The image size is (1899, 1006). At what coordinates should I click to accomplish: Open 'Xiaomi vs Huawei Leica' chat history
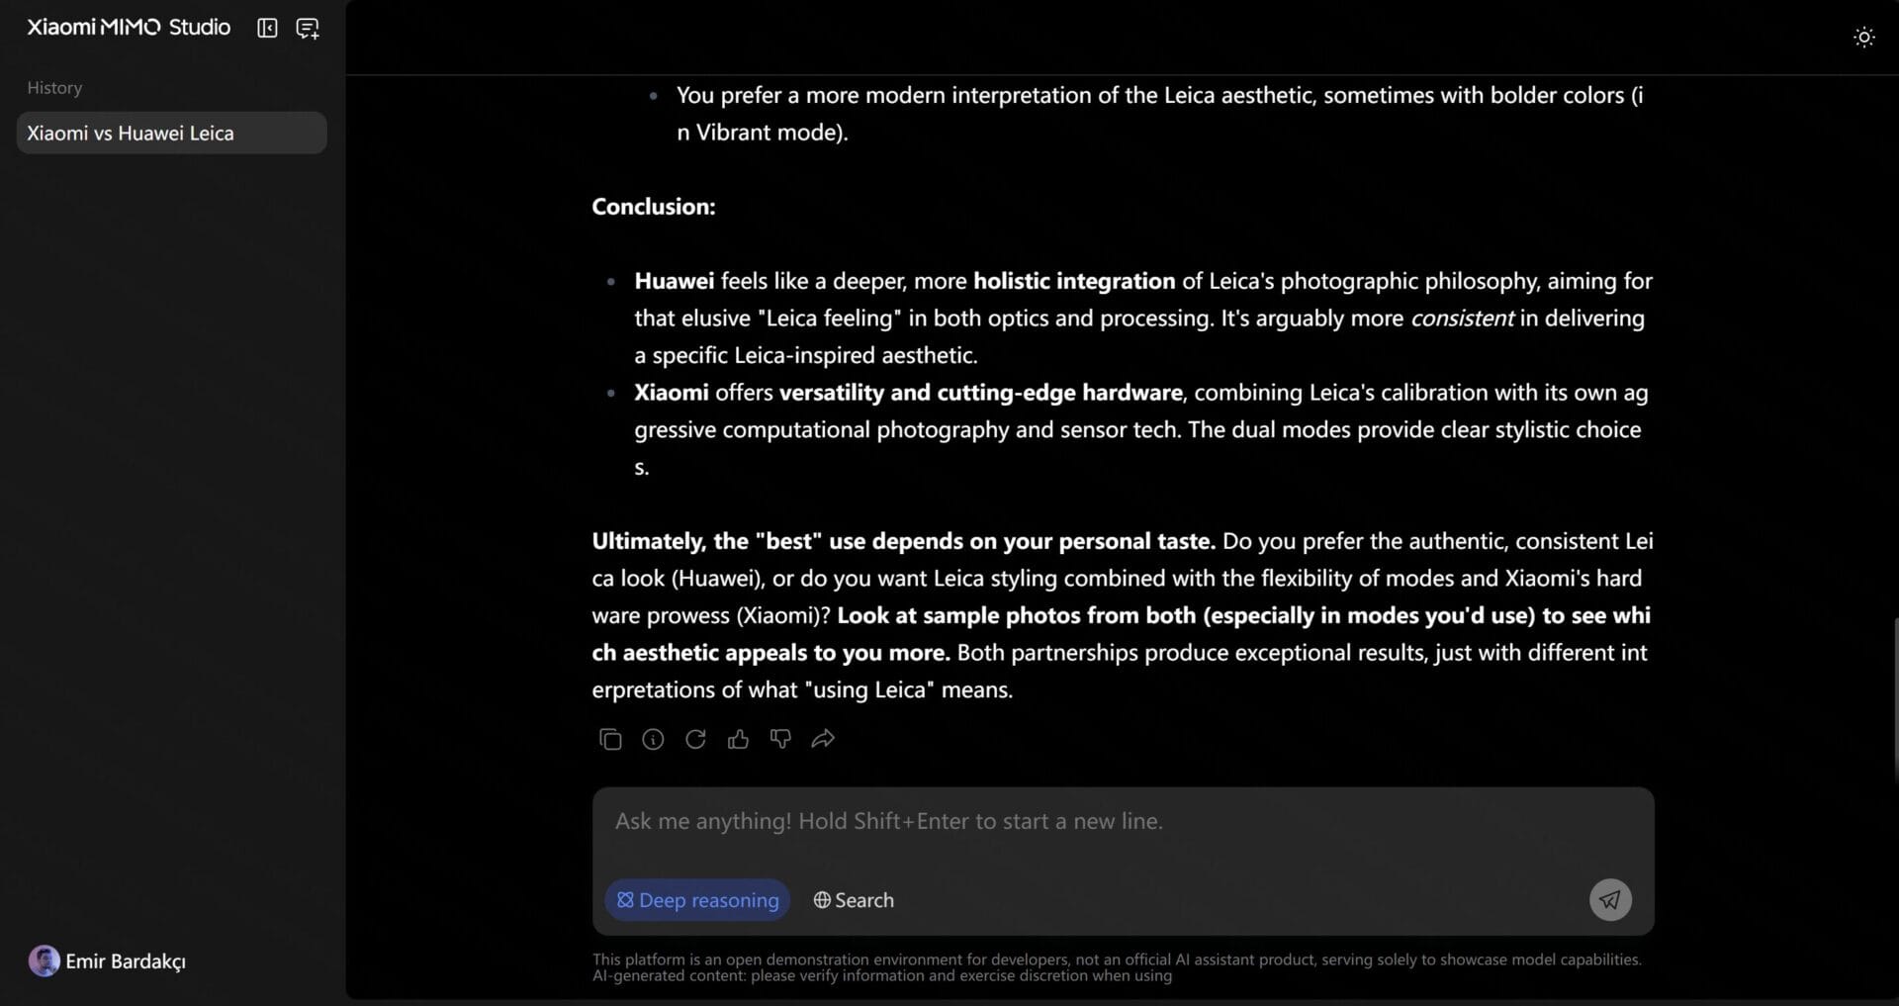pos(171,134)
